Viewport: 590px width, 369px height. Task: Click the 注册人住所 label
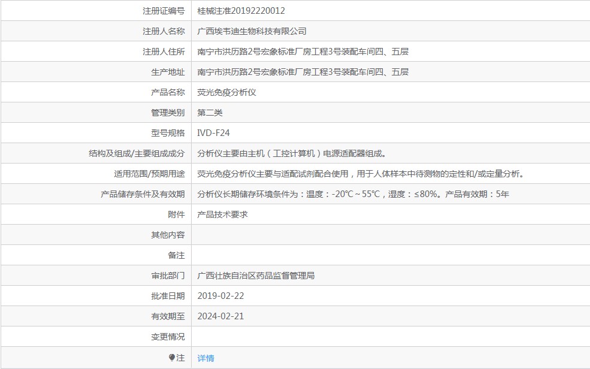click(164, 52)
